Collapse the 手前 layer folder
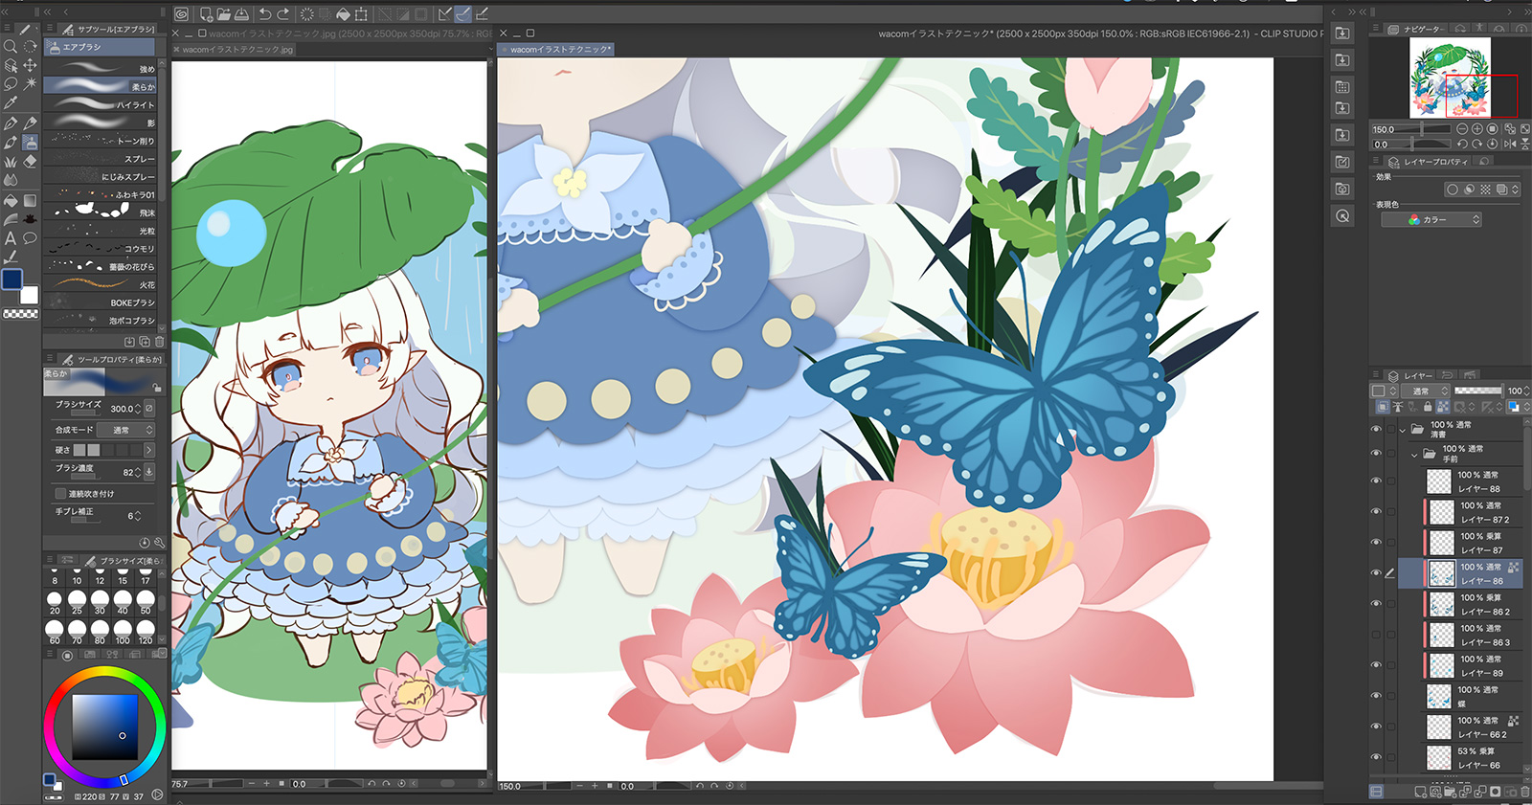The width and height of the screenshot is (1532, 805). [1415, 454]
